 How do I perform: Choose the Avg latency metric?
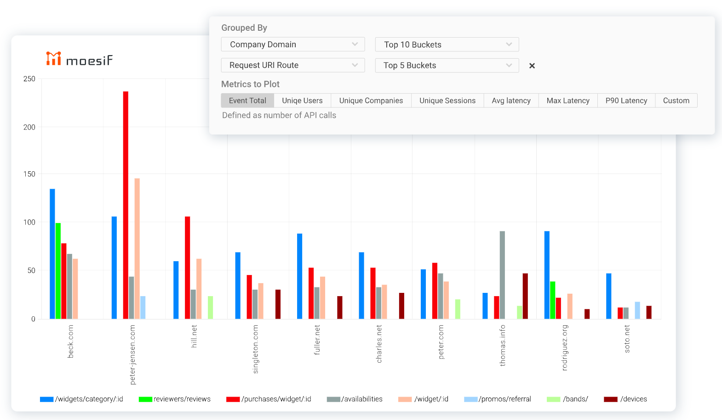click(511, 101)
